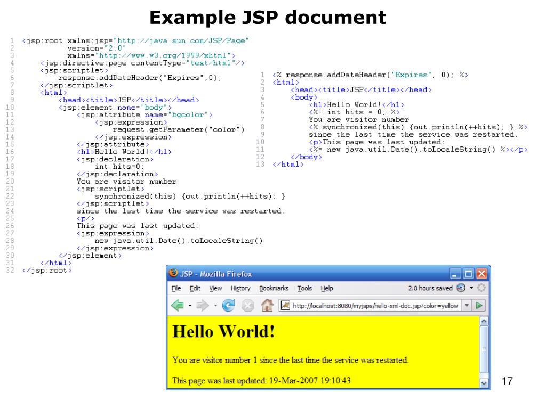Open the History menu

(240, 288)
